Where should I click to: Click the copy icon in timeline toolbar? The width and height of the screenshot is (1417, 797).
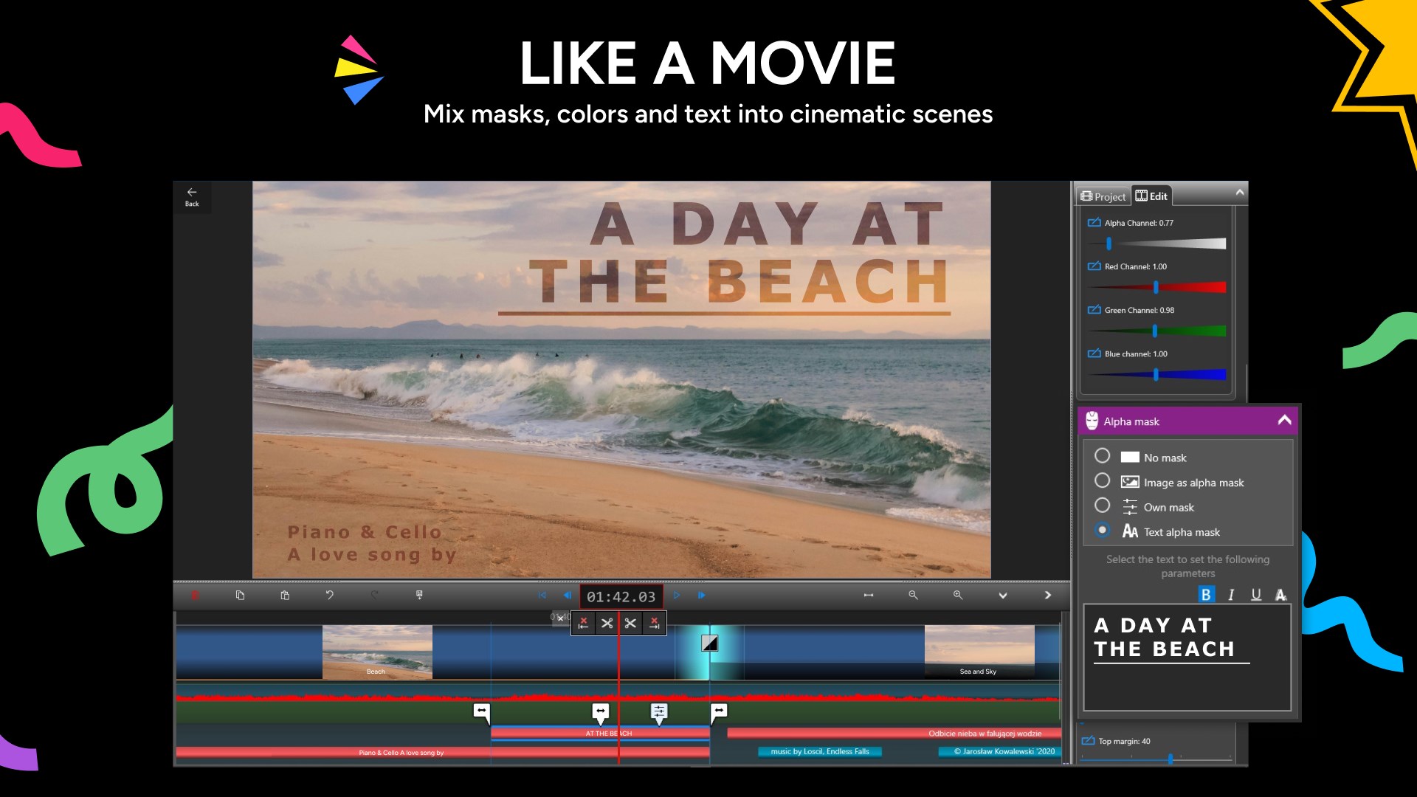click(x=240, y=596)
